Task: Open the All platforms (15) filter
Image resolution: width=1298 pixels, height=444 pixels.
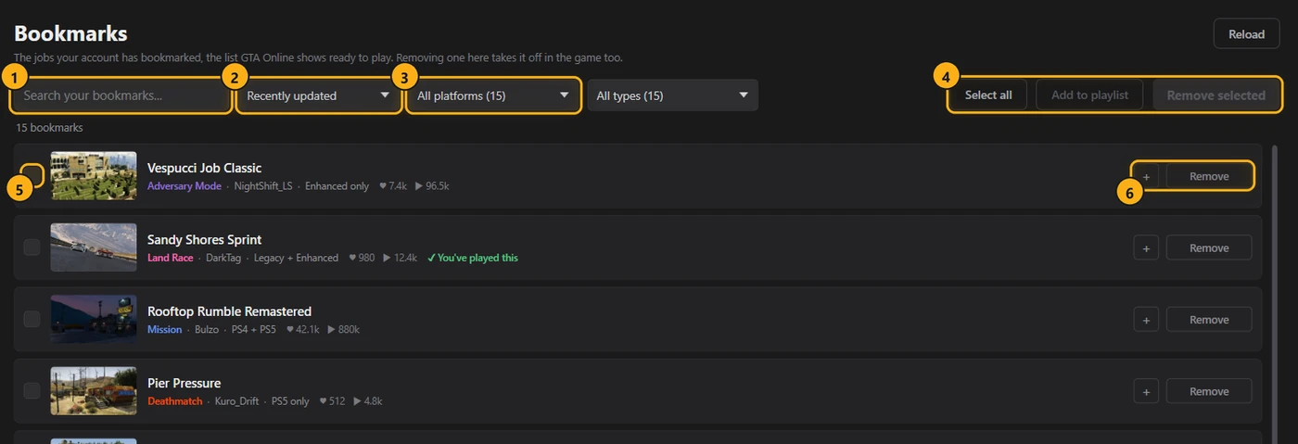Action: click(x=493, y=95)
